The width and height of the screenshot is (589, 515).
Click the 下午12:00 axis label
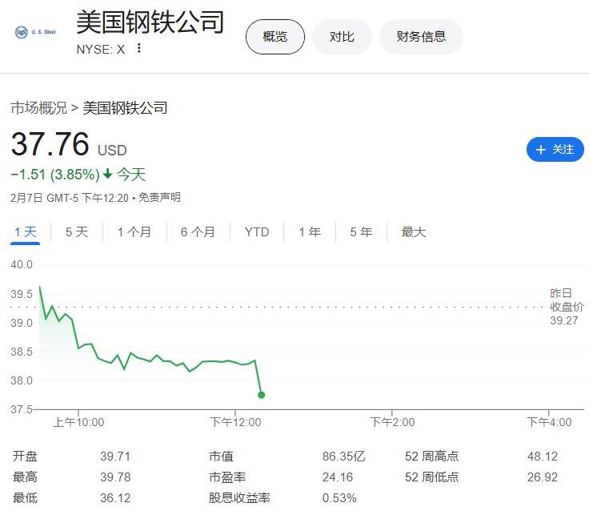[235, 422]
